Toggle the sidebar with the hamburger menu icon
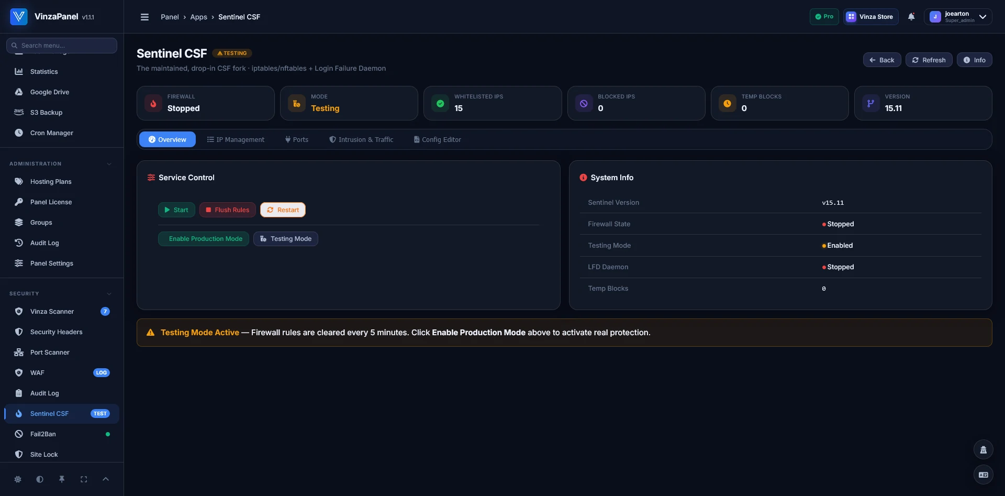The image size is (1005, 496). pos(145,17)
